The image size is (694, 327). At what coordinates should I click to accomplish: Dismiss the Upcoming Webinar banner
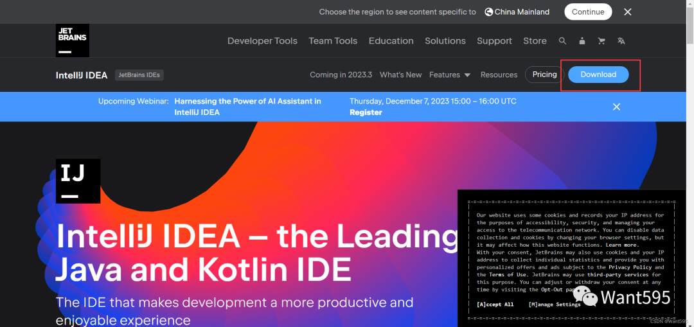coord(616,107)
